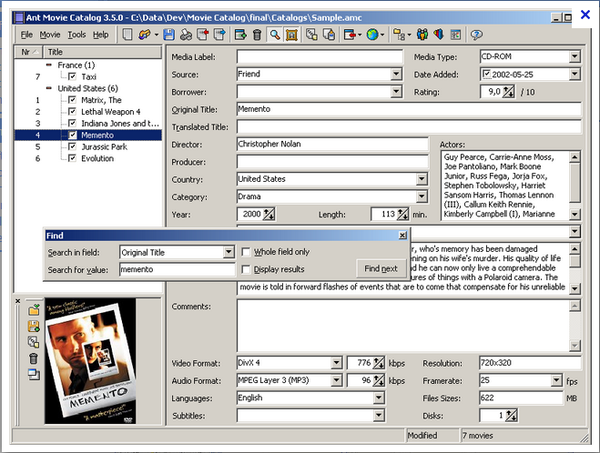The image size is (600, 453).
Task: Toggle the picture frame toolbar icon
Action: (x=291, y=35)
